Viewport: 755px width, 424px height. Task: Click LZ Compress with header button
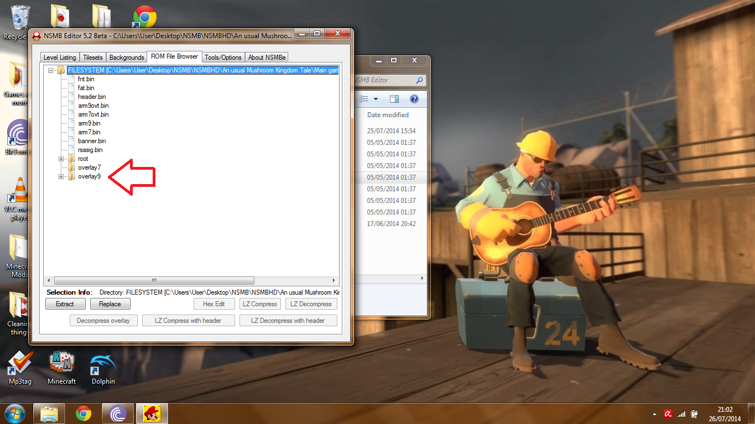tap(188, 321)
